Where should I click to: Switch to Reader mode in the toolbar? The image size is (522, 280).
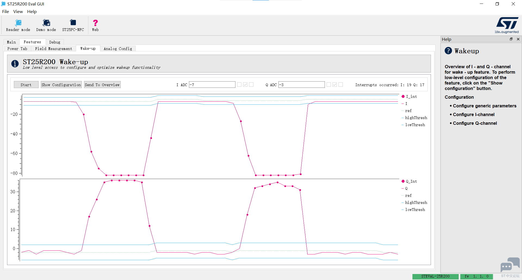click(18, 25)
